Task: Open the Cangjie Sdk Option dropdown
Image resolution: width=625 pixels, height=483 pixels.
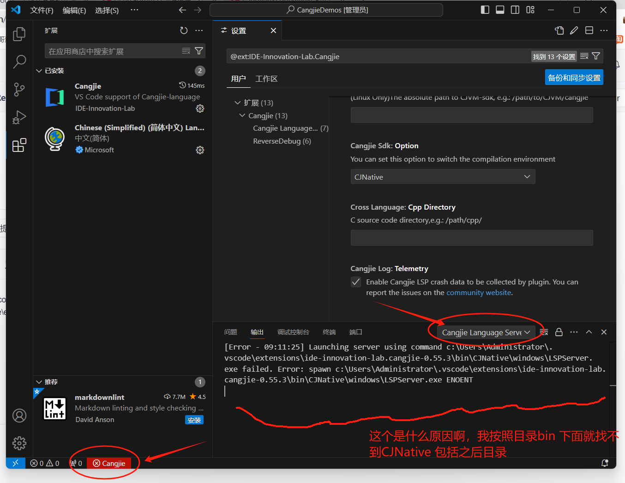Action: coord(443,176)
